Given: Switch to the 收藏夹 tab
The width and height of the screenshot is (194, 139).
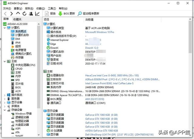Looking at the screenshot, I should pos(17,19).
